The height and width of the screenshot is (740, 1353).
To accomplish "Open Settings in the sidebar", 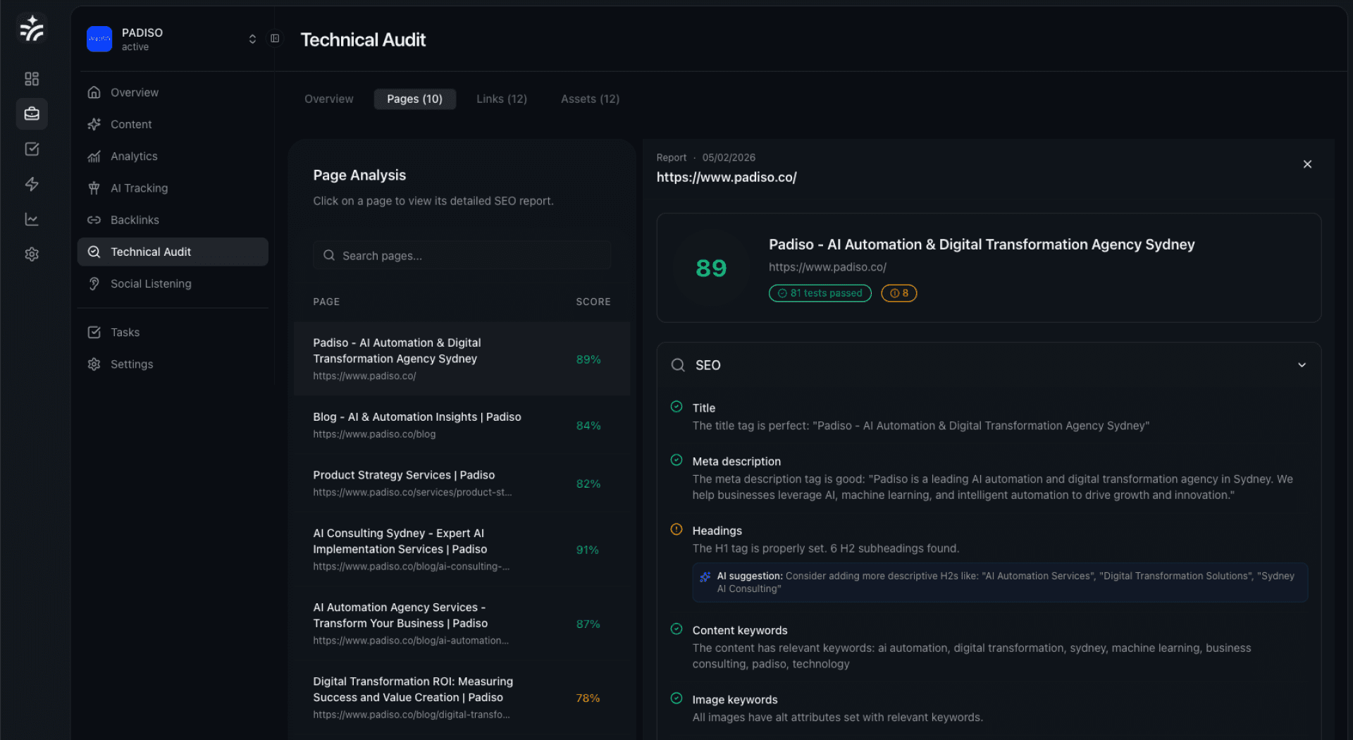I will (x=173, y=364).
